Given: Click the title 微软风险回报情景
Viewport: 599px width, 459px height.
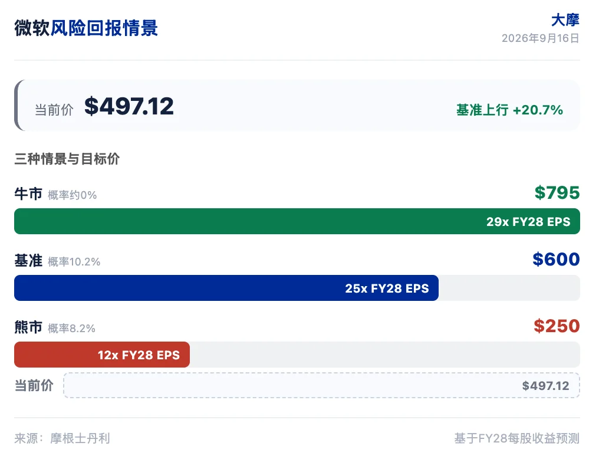Looking at the screenshot, I should 86,28.
